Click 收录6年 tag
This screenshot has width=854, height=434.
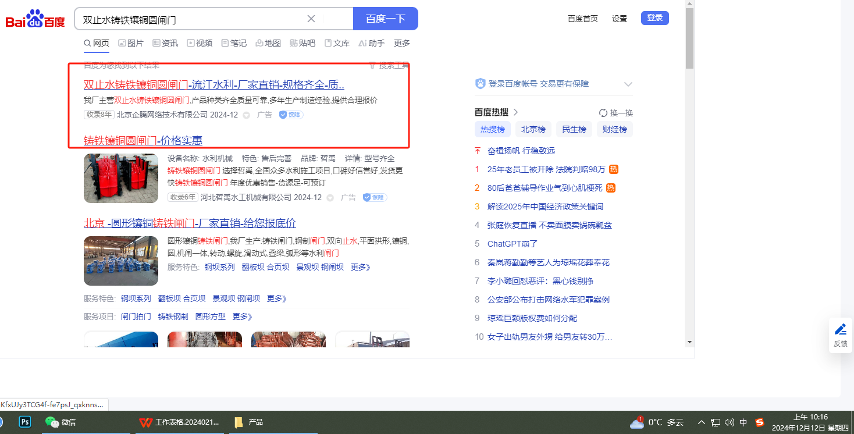183,197
